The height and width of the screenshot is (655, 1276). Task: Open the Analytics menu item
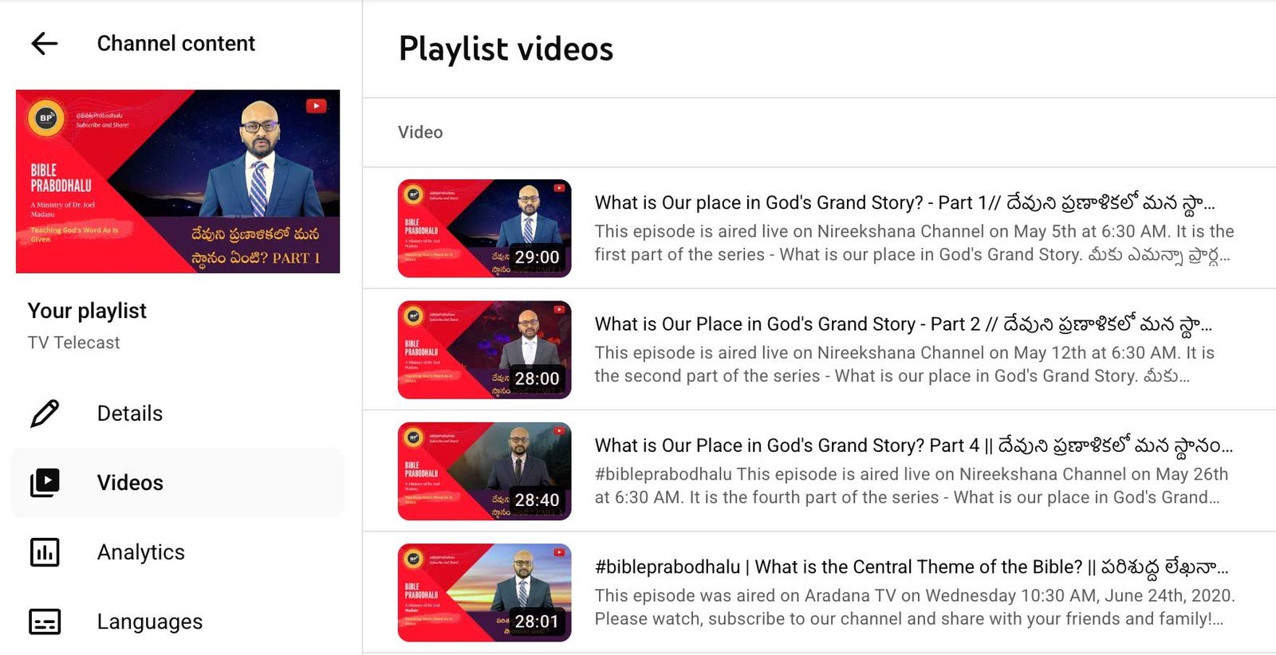(x=177, y=552)
